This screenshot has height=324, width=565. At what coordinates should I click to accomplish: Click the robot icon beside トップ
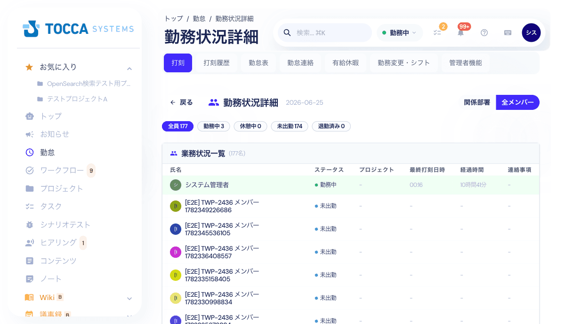[x=30, y=116]
